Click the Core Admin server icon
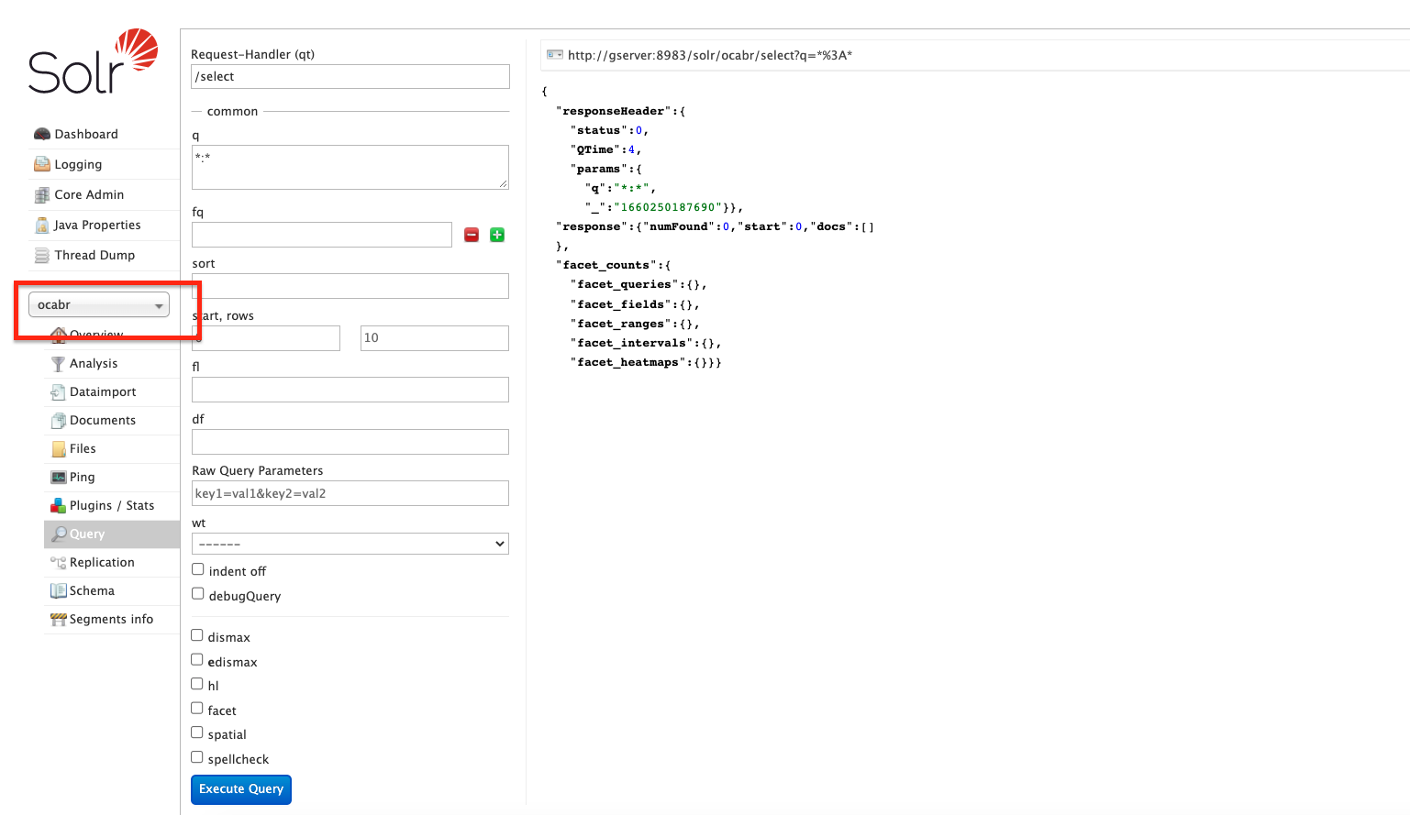 coord(42,194)
